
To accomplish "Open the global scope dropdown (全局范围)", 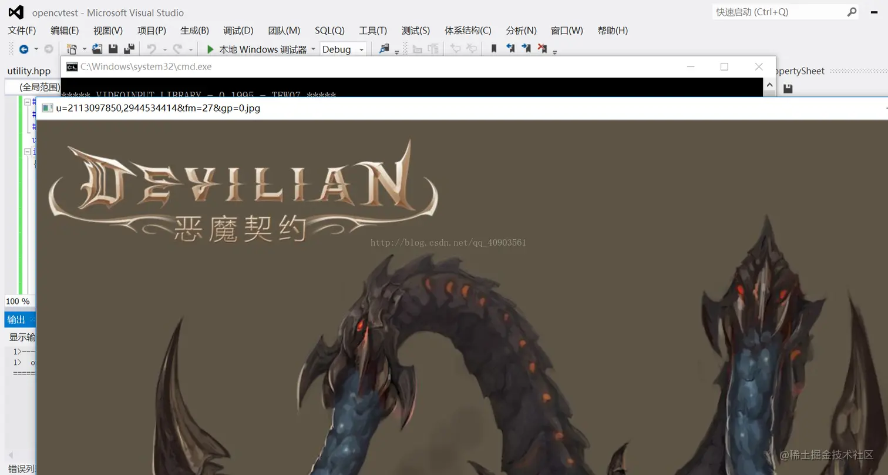I will point(33,87).
